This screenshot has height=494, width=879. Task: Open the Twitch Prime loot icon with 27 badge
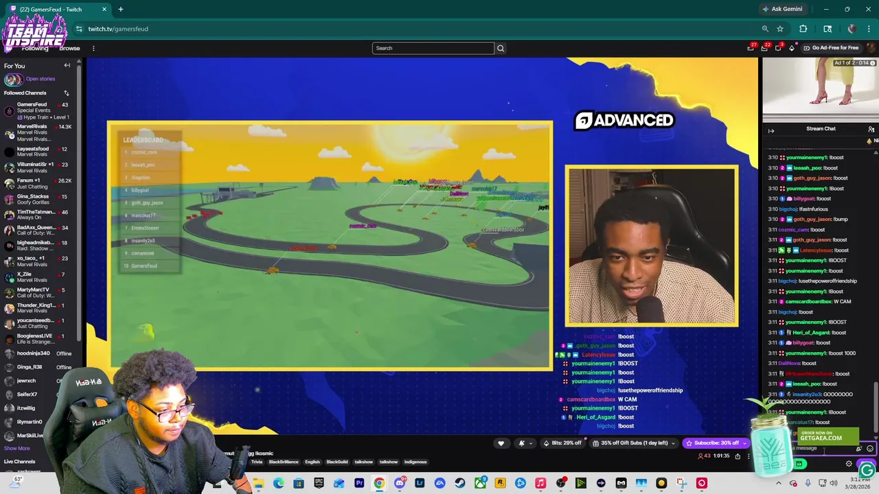pos(751,48)
